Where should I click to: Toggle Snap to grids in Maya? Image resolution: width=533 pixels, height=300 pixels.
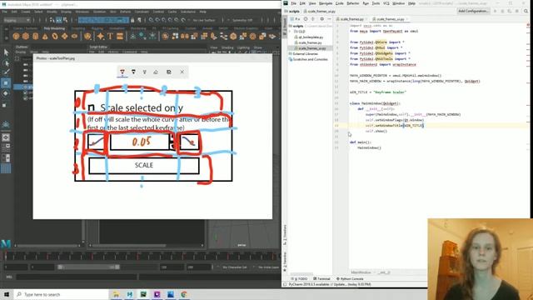click(152, 20)
